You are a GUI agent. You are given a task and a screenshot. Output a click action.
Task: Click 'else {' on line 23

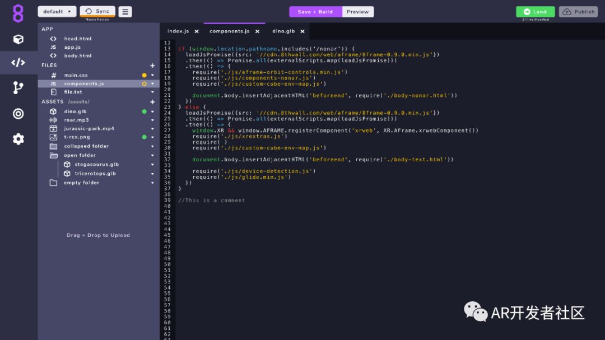click(196, 107)
